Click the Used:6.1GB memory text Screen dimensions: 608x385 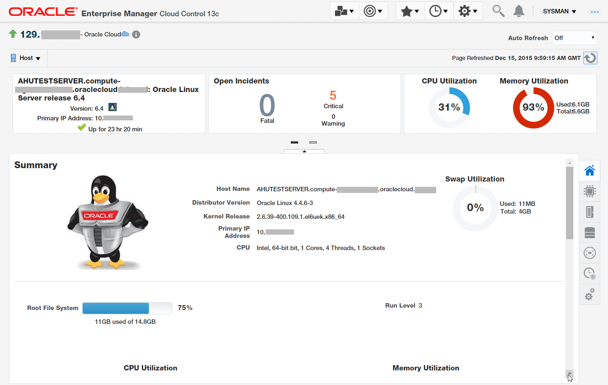pyautogui.click(x=573, y=105)
